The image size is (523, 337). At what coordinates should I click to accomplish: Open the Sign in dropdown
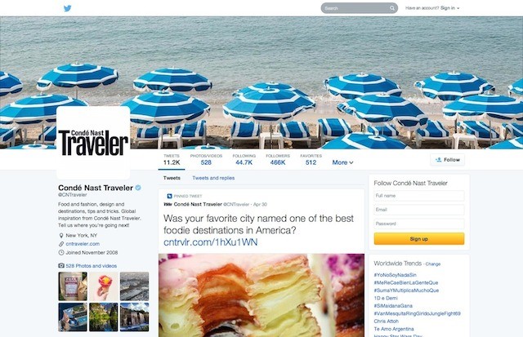coord(449,8)
